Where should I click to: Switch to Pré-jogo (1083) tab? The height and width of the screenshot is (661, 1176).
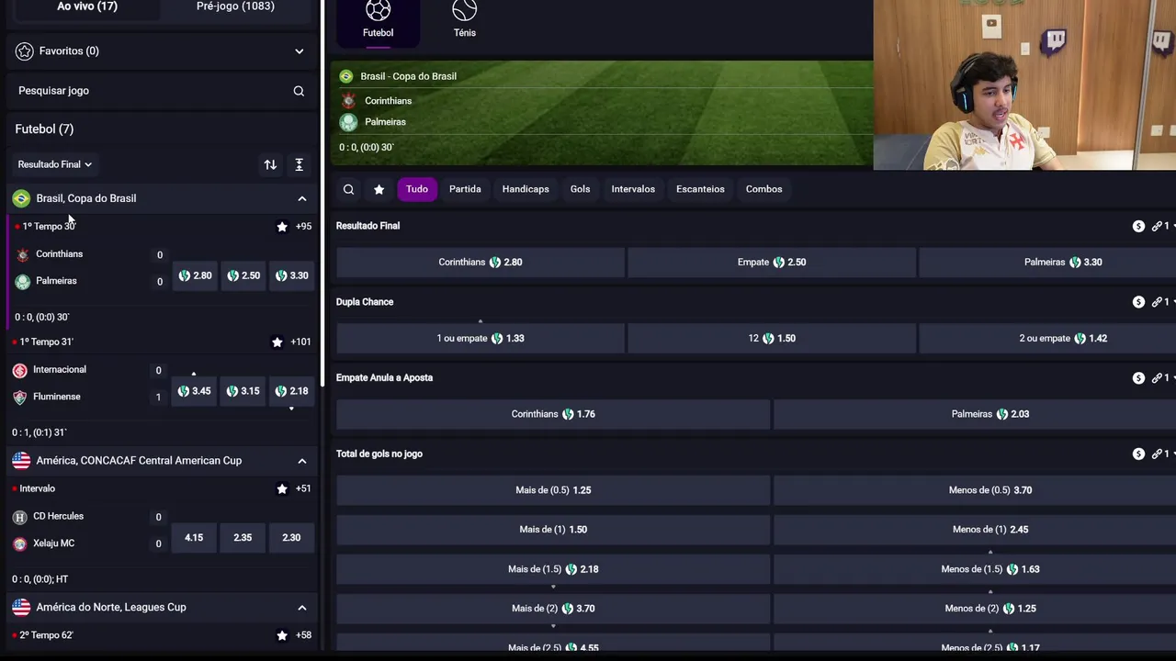point(235,6)
